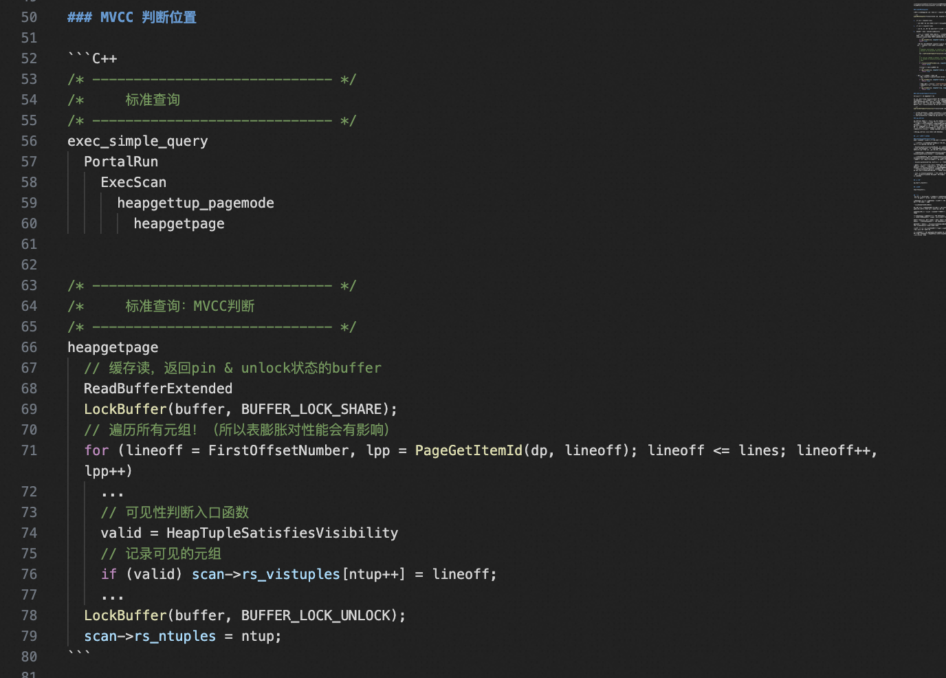This screenshot has width=946, height=678.
Task: Click the '标准查询' comment on line 54
Action: point(153,100)
